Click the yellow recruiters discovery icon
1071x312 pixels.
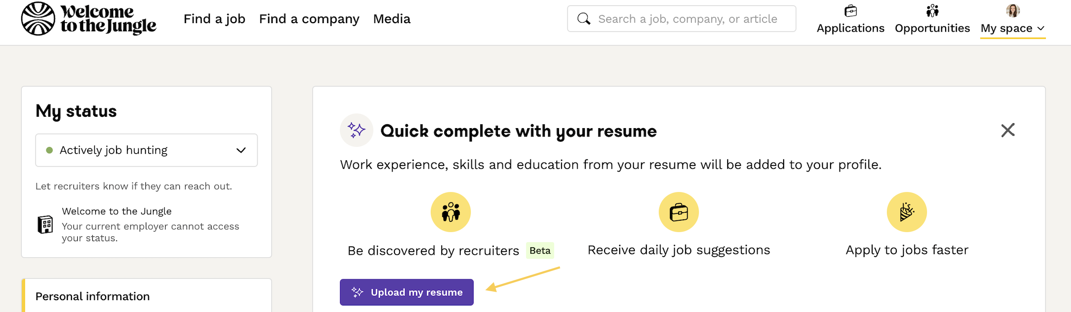pos(451,212)
